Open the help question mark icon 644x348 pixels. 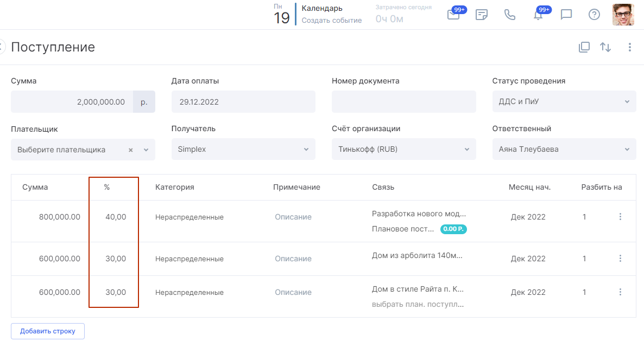pyautogui.click(x=594, y=15)
